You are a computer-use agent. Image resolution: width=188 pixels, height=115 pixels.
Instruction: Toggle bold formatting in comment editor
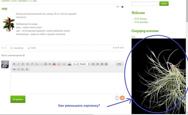pos(14,64)
